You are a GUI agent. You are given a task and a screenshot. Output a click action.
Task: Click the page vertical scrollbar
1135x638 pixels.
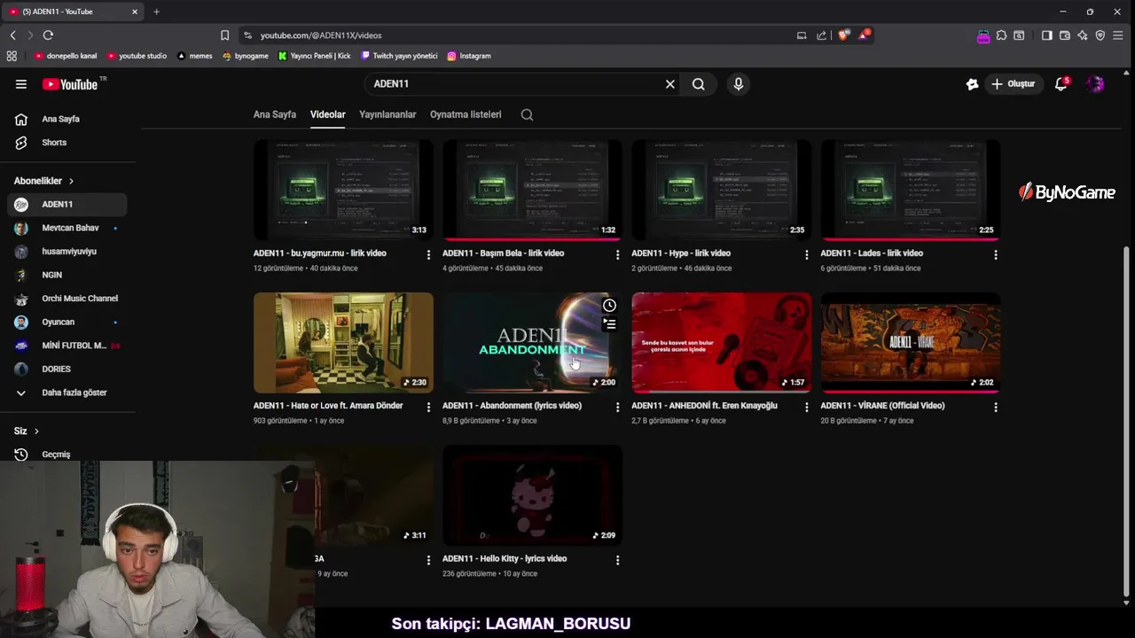(1127, 421)
